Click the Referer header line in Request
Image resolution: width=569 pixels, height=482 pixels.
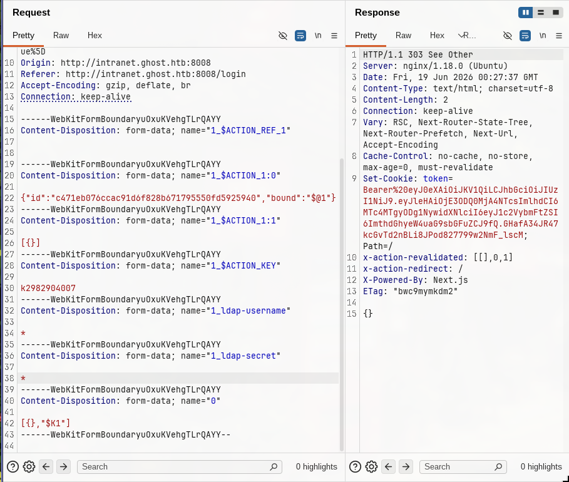tap(133, 74)
